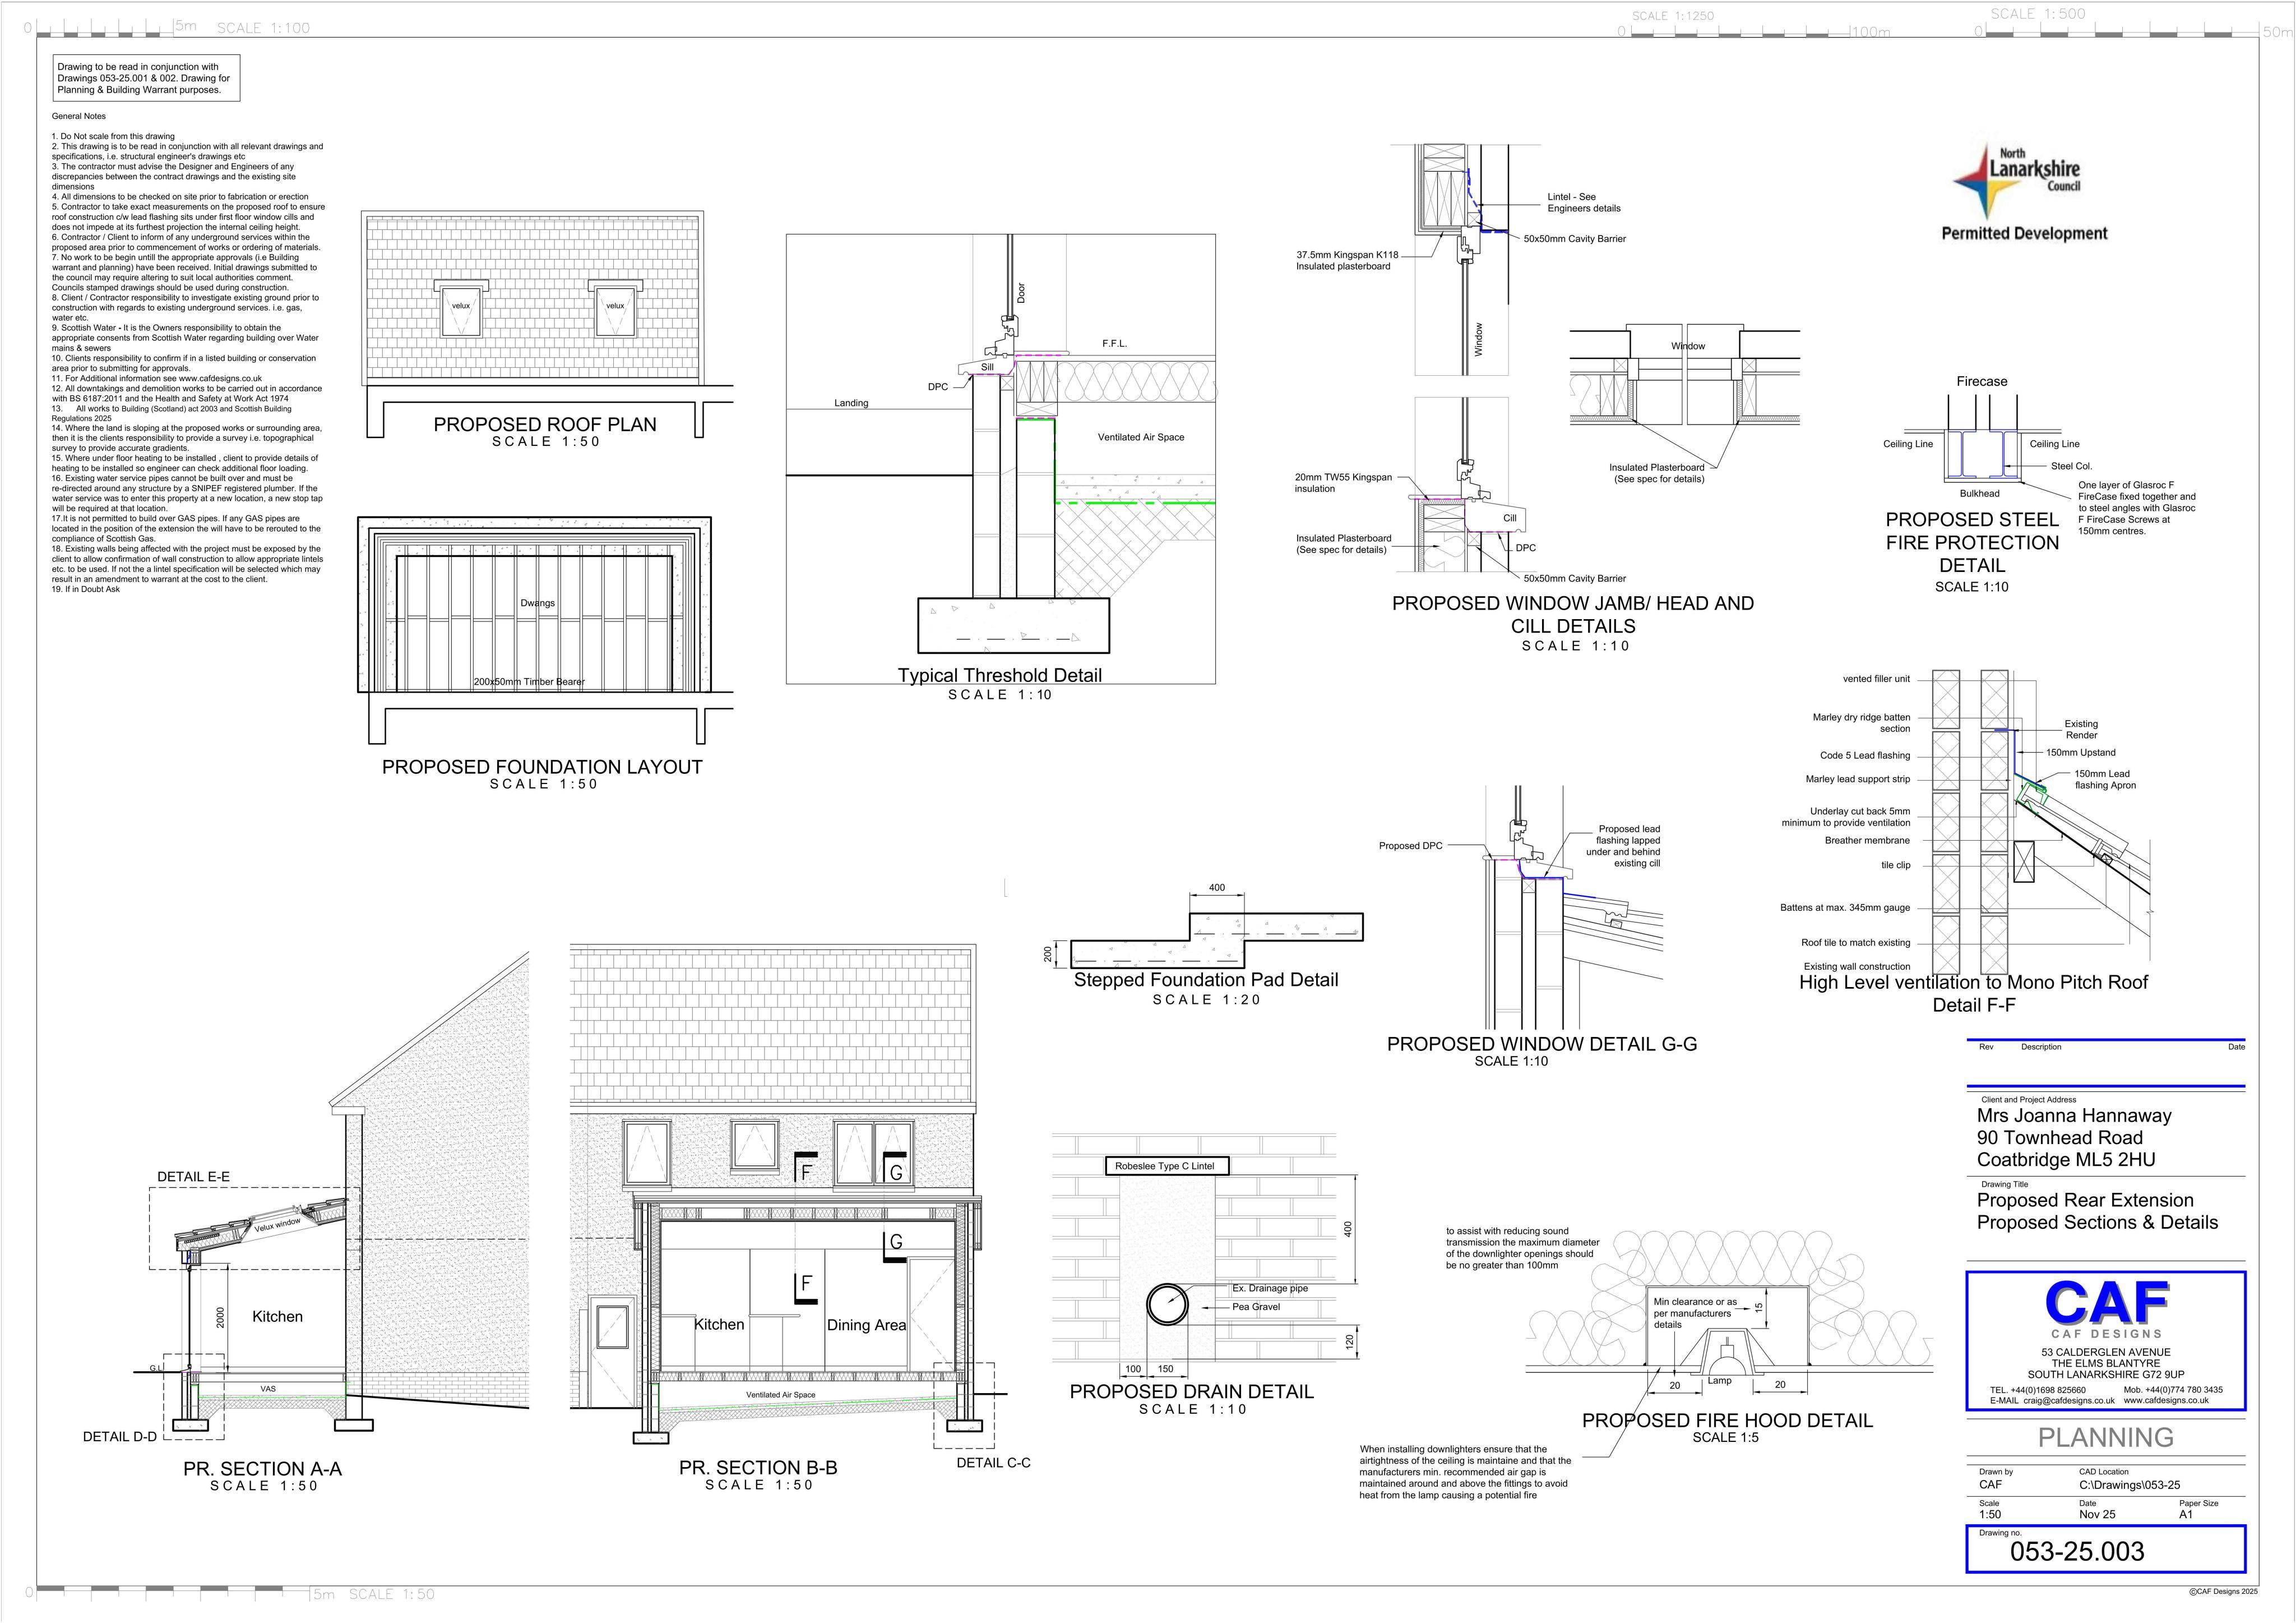Click the 'Dwangs' label in foundation layout
The image size is (2296, 1623).
(x=537, y=603)
